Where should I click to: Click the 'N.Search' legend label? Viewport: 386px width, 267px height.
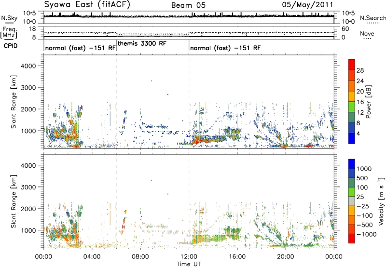(x=373, y=18)
